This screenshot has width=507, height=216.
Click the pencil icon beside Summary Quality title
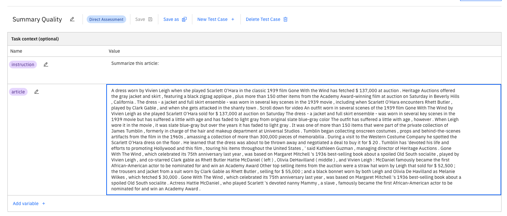pos(72,19)
